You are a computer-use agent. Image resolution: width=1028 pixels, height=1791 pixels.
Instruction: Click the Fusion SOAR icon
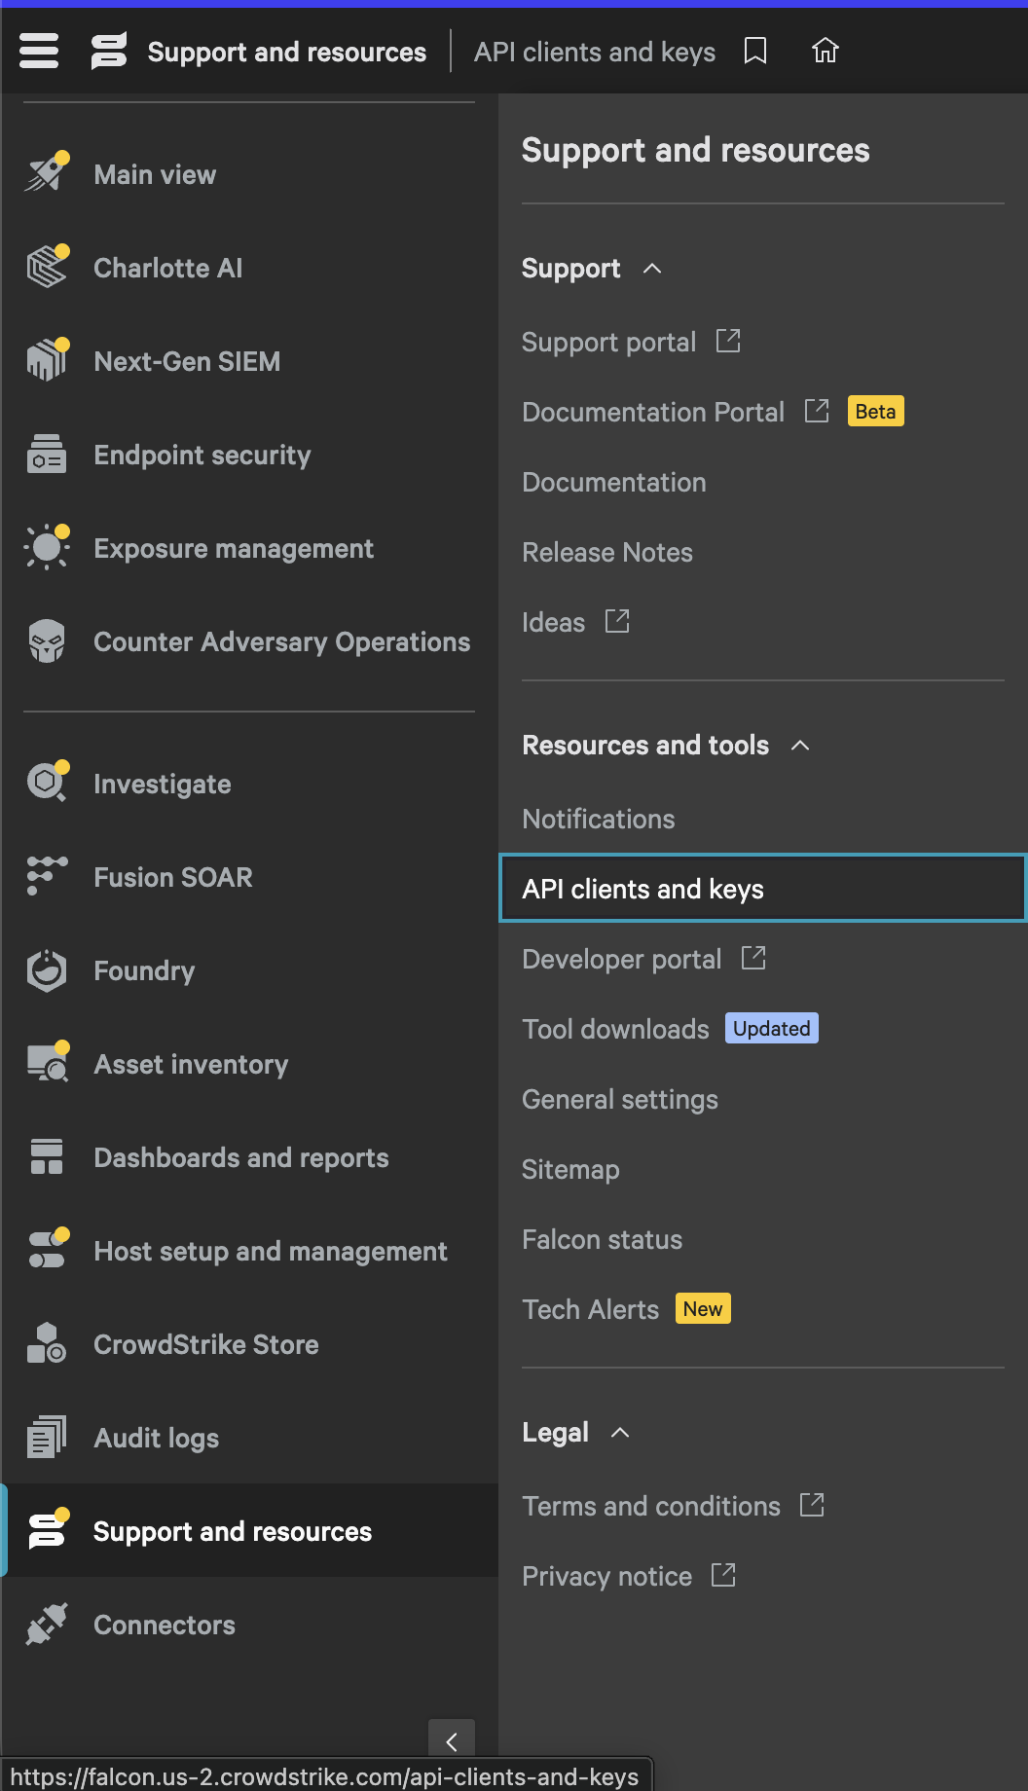coord(47,876)
